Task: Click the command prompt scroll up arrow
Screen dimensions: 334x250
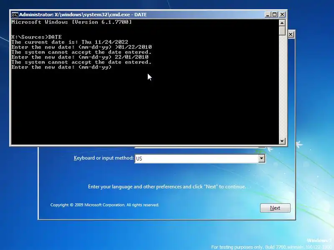Action: pyautogui.click(x=282, y=23)
